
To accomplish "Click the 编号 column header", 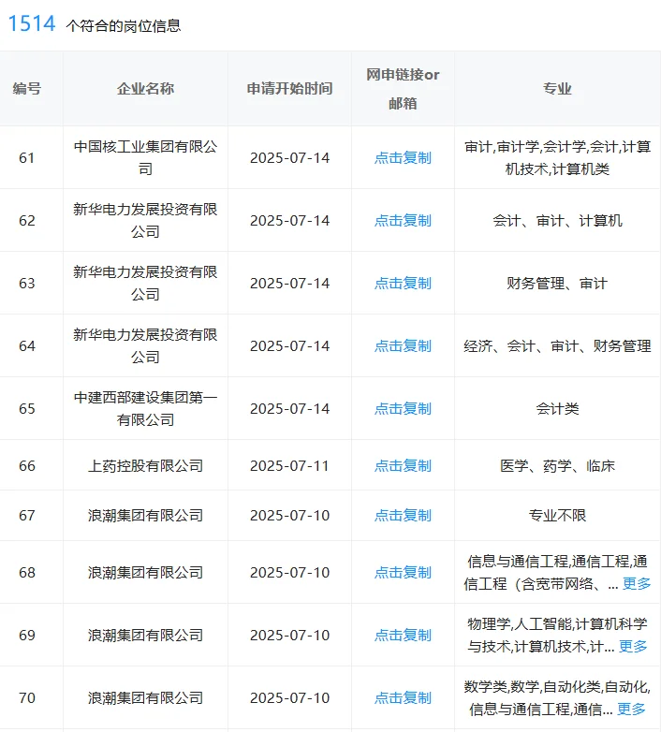I will [26, 89].
